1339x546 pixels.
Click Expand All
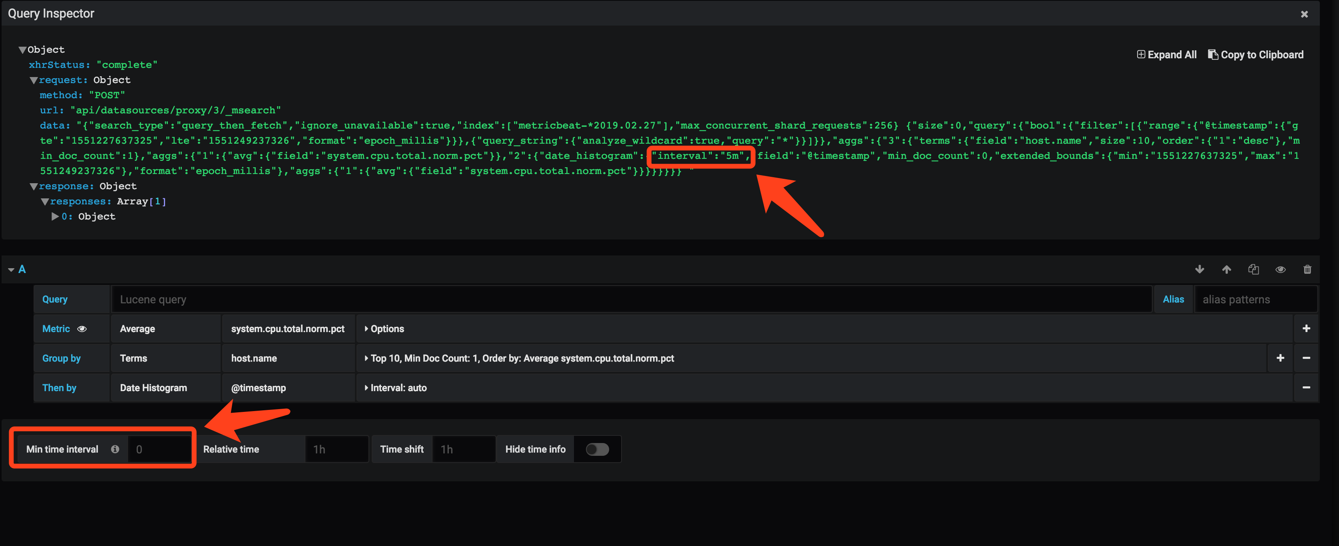1166,55
